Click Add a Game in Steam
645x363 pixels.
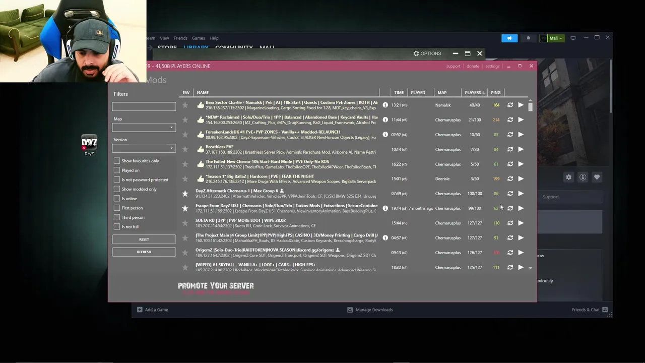[153, 310]
